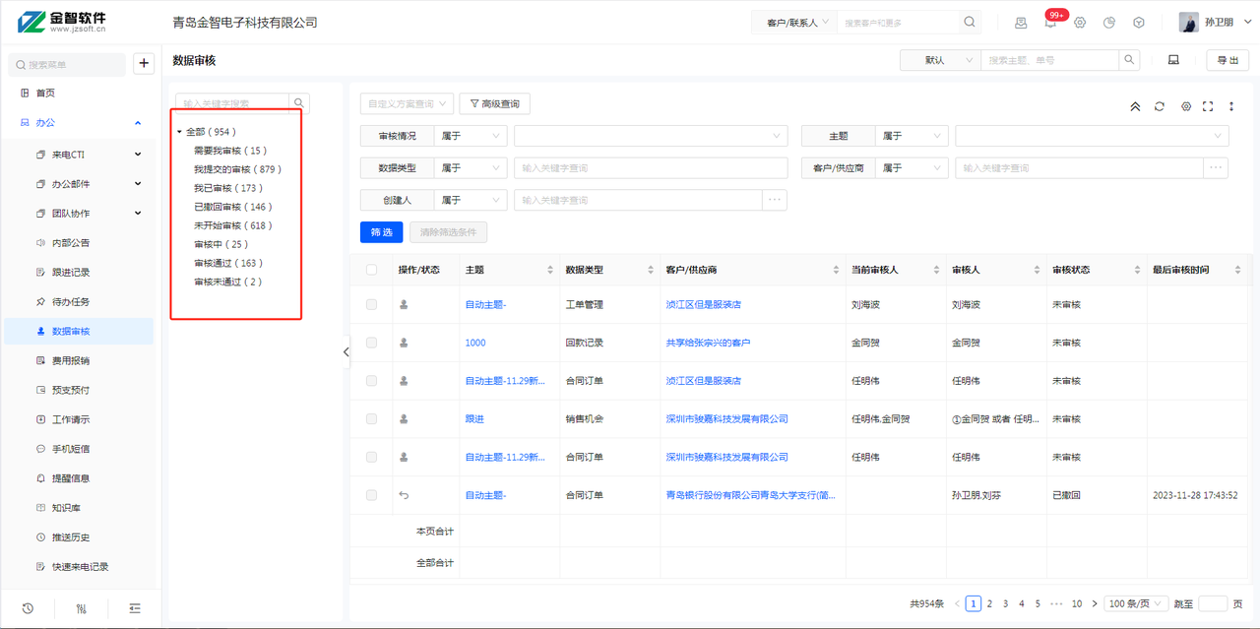Collapse the 全部 (954) tree node

(x=179, y=132)
